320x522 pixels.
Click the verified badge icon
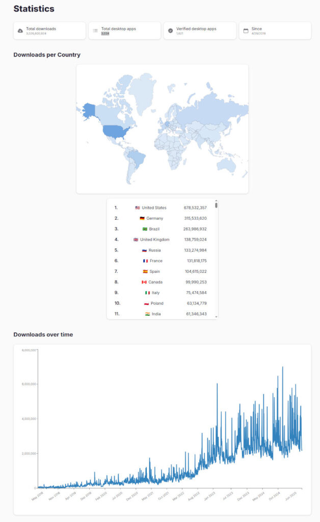tap(170, 31)
